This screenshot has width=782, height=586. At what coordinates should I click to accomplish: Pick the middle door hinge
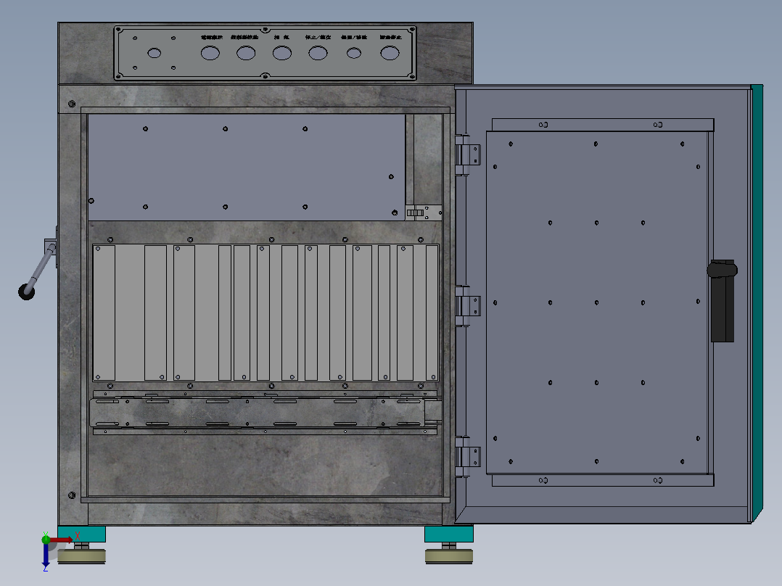468,306
